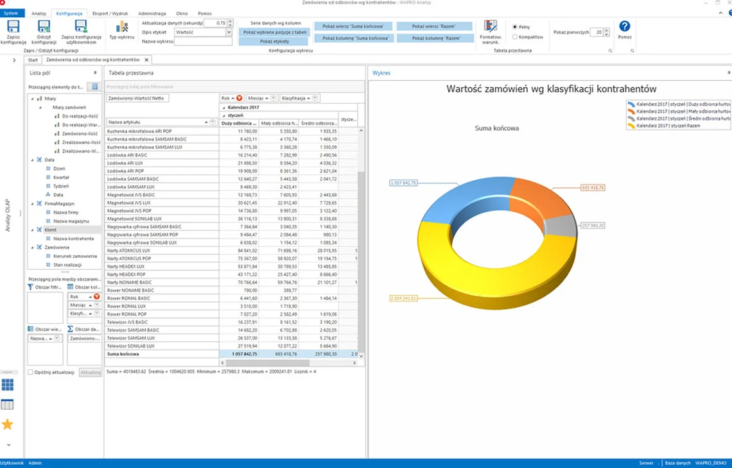Select the Pełny radio button
732x468 pixels.
[514, 27]
